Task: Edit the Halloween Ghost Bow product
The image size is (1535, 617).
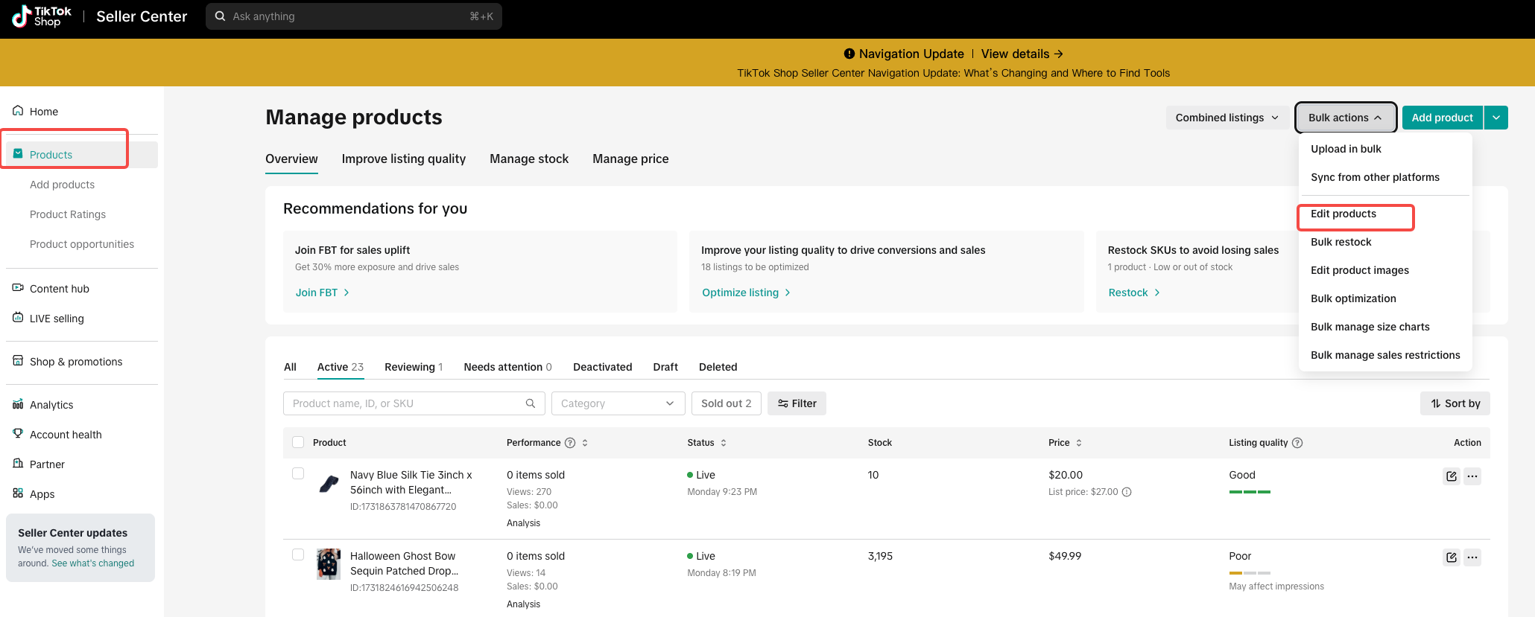Action: 1452,557
